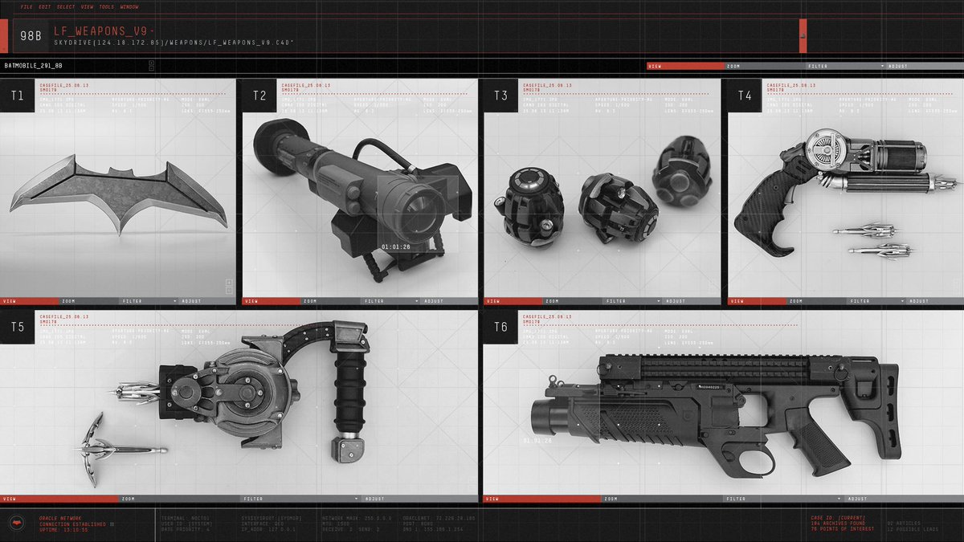Open the FILE menu
This screenshot has width=964, height=542.
pos(27,6)
